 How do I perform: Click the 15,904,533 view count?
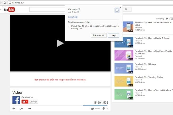(101, 103)
